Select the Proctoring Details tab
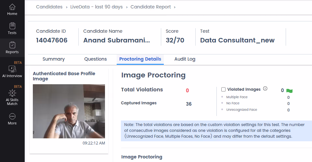 pyautogui.click(x=140, y=59)
